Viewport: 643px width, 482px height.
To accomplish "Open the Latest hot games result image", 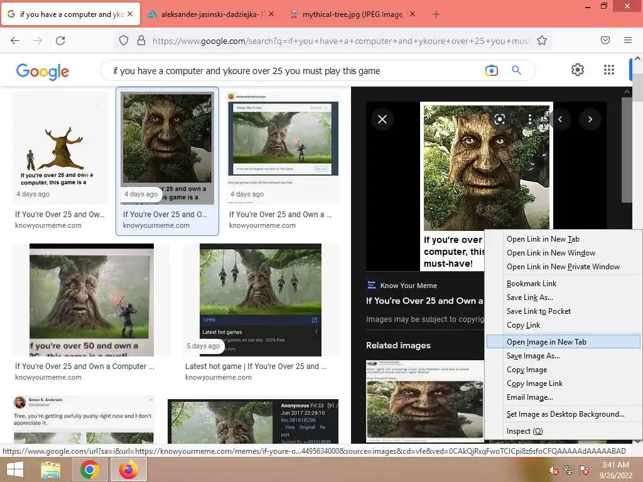I will [x=261, y=300].
